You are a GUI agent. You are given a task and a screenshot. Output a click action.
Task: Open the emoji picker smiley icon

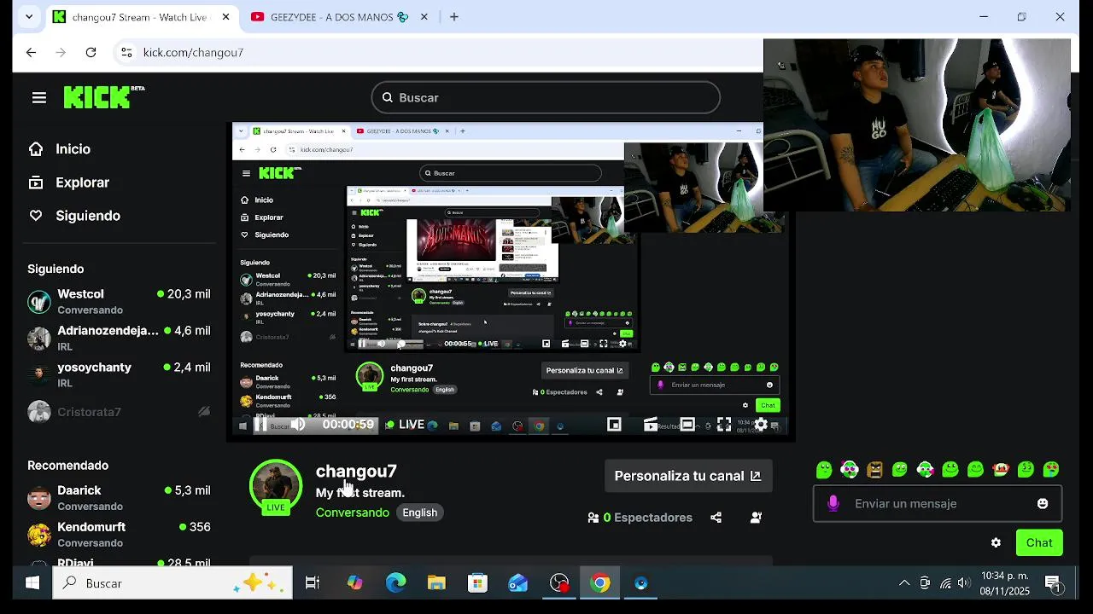pyautogui.click(x=1043, y=504)
